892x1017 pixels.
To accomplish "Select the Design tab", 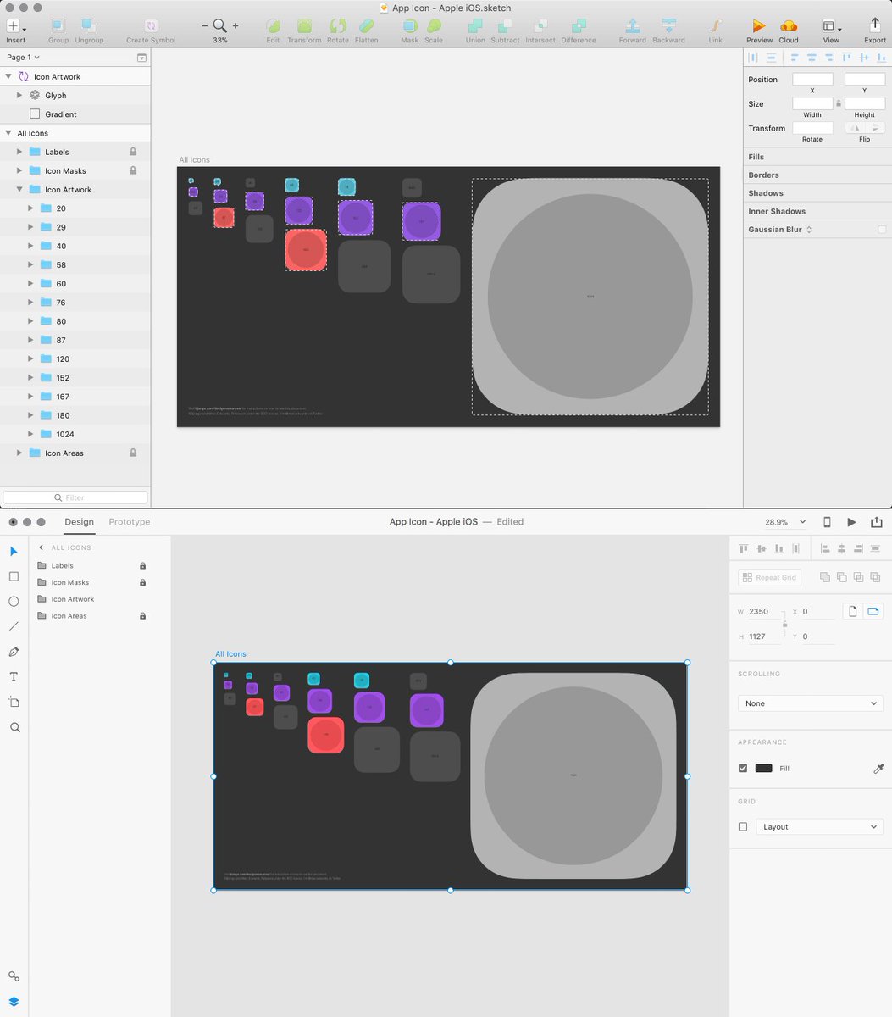I will 79,522.
